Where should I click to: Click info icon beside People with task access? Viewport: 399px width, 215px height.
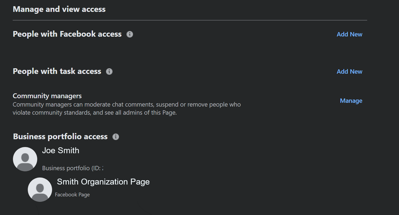(x=109, y=71)
